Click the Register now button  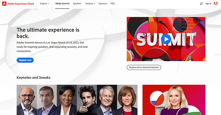(25, 60)
